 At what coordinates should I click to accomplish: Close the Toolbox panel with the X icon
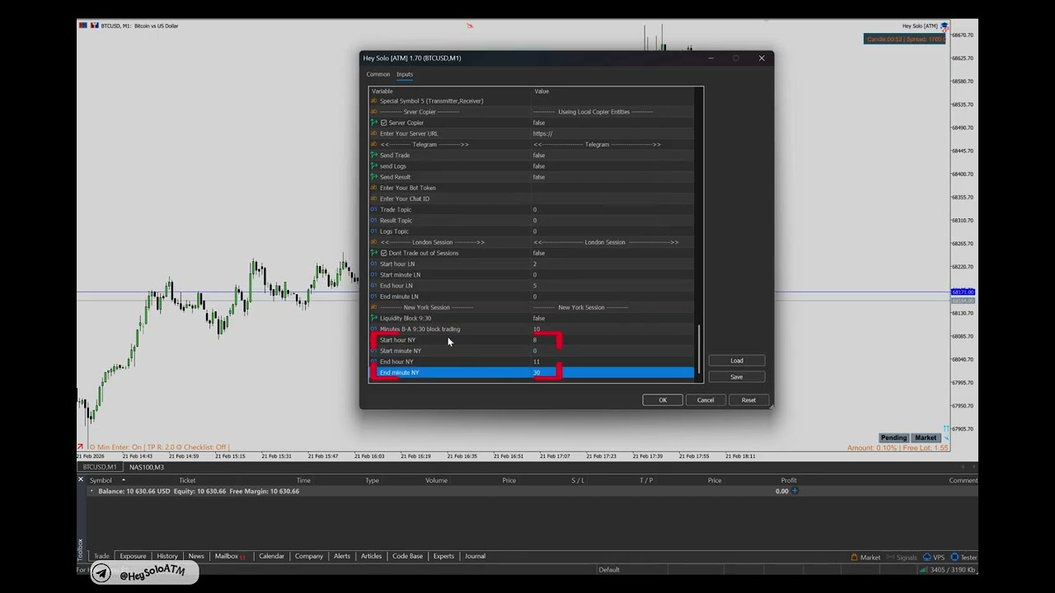click(x=81, y=479)
